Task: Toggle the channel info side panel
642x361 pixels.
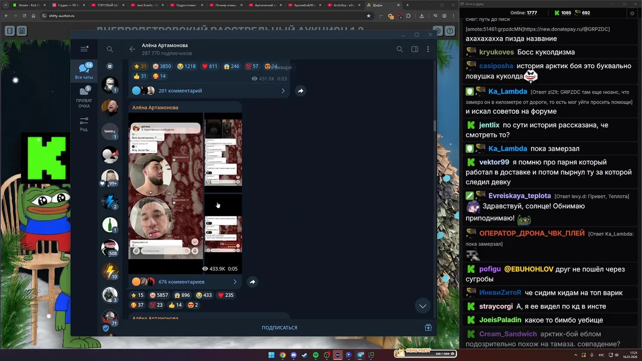Action: click(415, 49)
